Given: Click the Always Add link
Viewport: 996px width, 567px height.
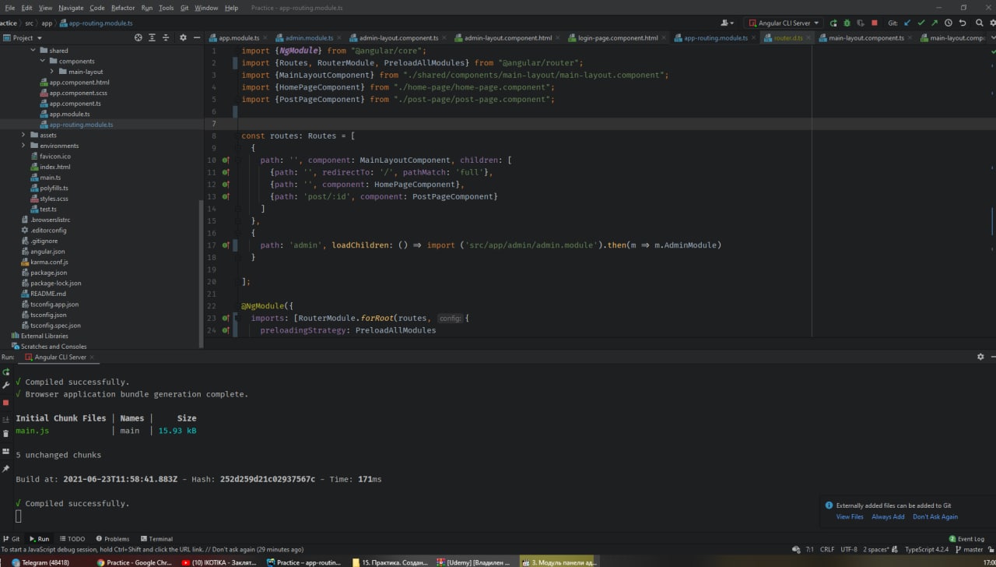Looking at the screenshot, I should click(x=887, y=516).
